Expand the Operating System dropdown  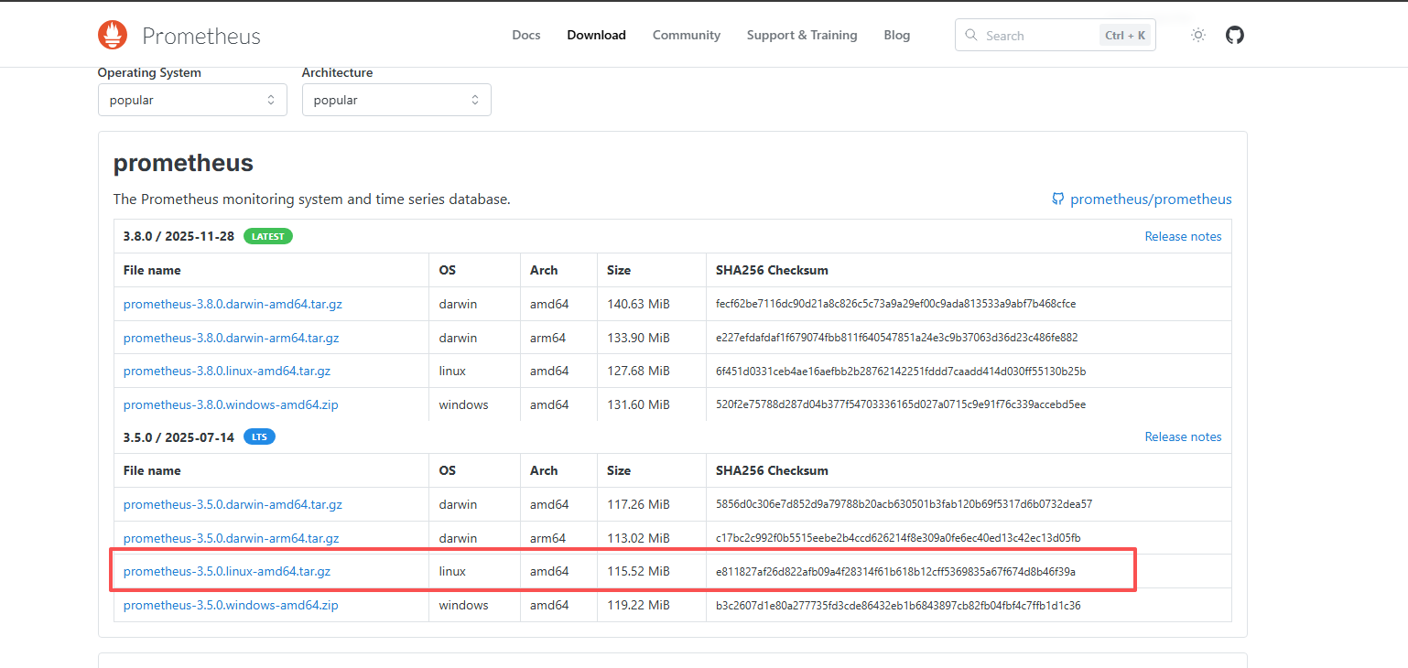tap(192, 100)
